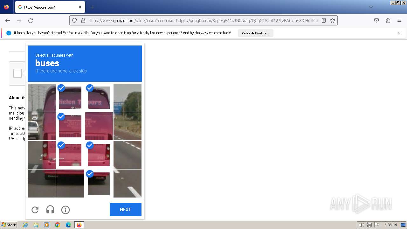
Task: Open the media player taskbar icon
Action: click(47, 225)
